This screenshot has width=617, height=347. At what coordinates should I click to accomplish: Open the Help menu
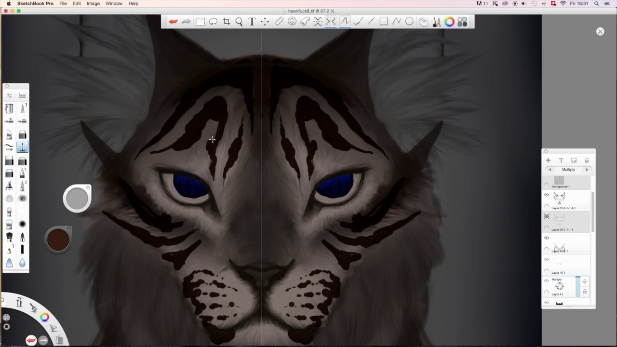pos(134,3)
